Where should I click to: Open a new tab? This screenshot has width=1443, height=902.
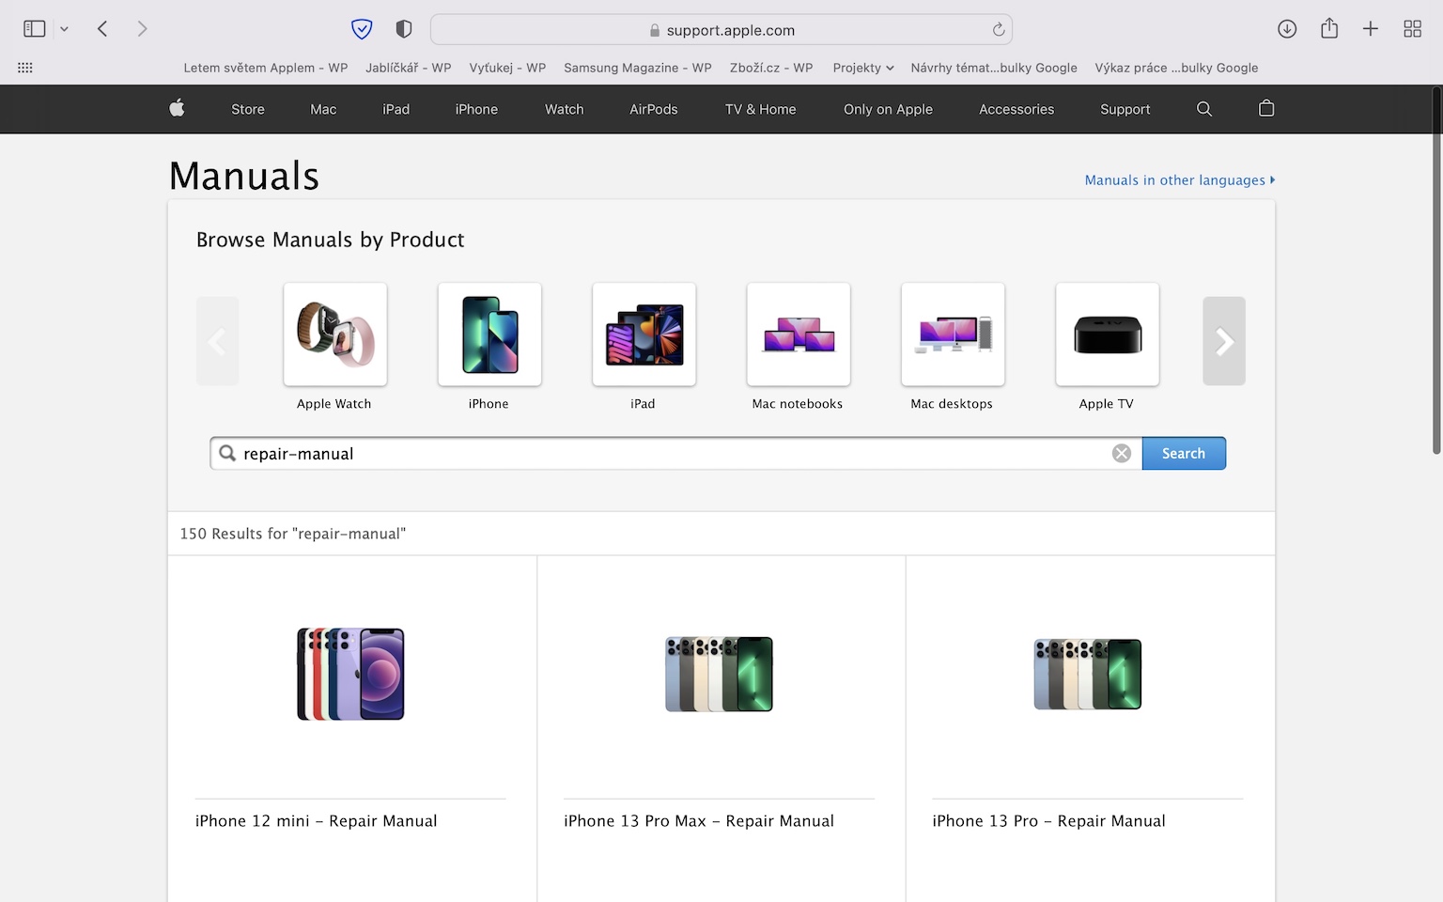click(x=1371, y=29)
